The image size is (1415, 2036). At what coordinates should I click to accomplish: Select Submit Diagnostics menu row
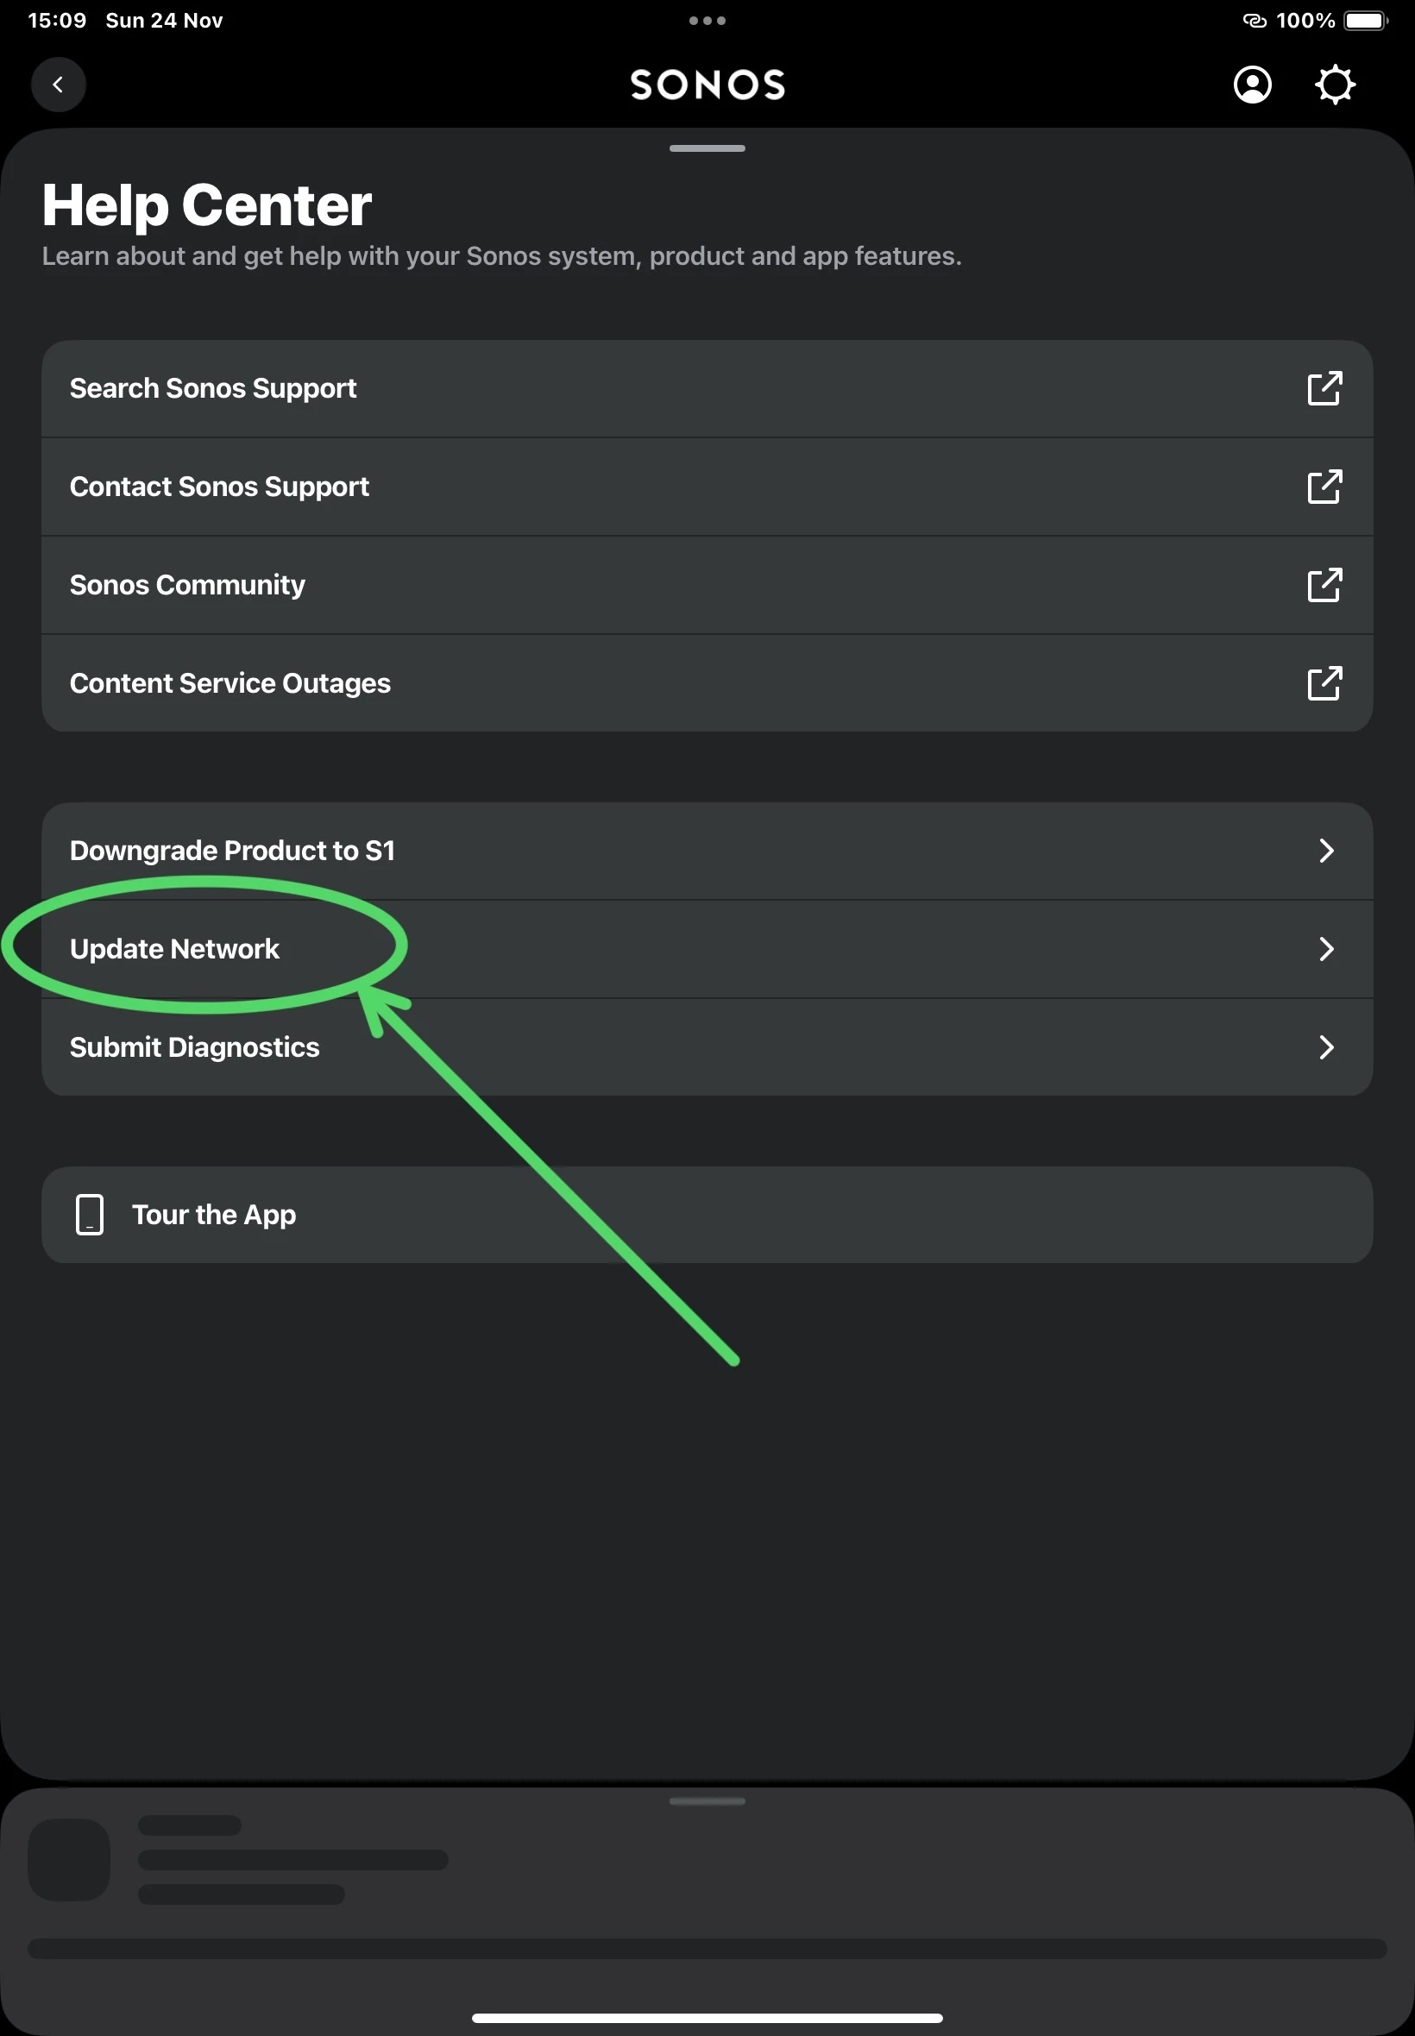[194, 1047]
